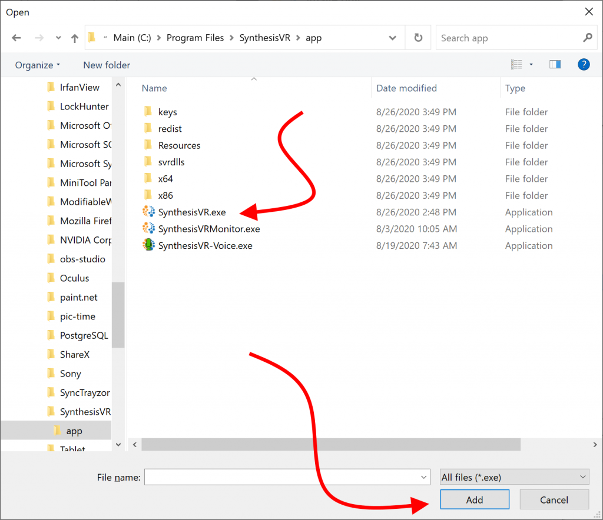
Task: Expand the address bar history dropdown
Action: (x=392, y=38)
